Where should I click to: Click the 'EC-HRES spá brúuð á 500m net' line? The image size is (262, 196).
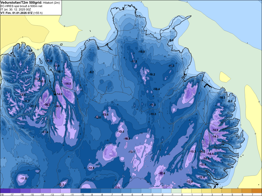click(x=21, y=6)
